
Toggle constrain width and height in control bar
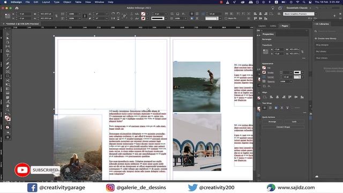pos(56,16)
